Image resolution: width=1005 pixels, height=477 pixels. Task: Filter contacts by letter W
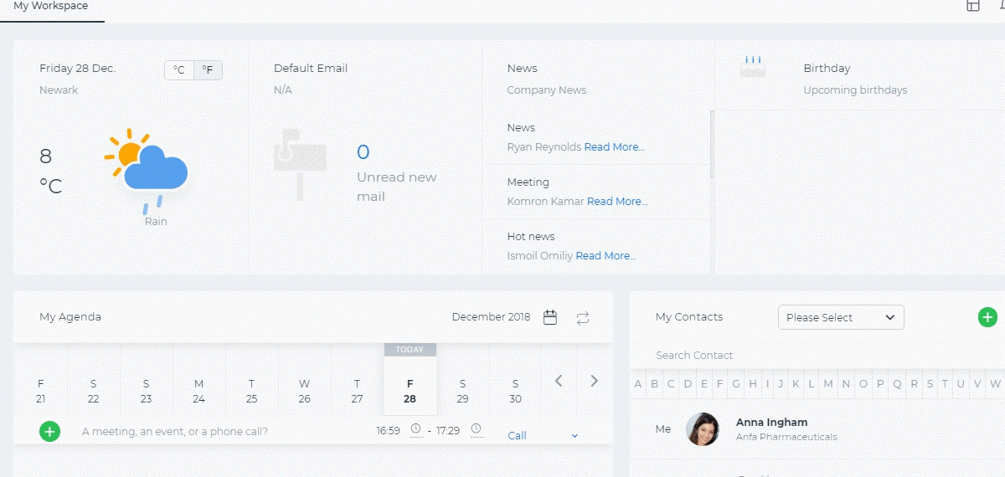point(995,384)
